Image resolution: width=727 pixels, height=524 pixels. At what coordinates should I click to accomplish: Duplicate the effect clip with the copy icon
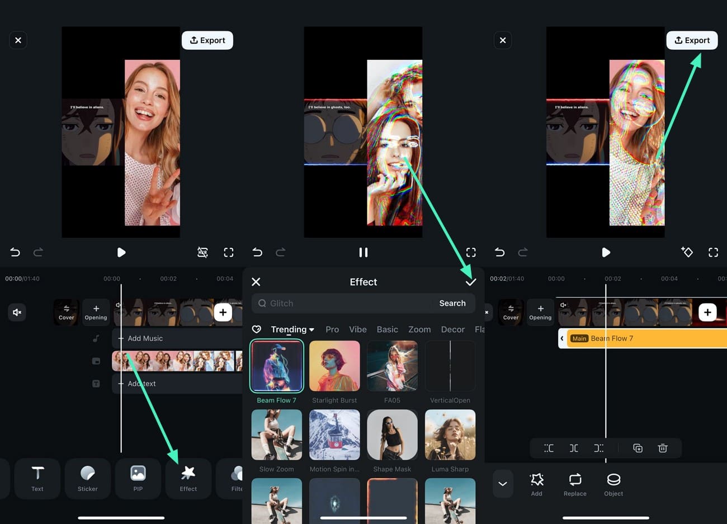click(x=638, y=448)
